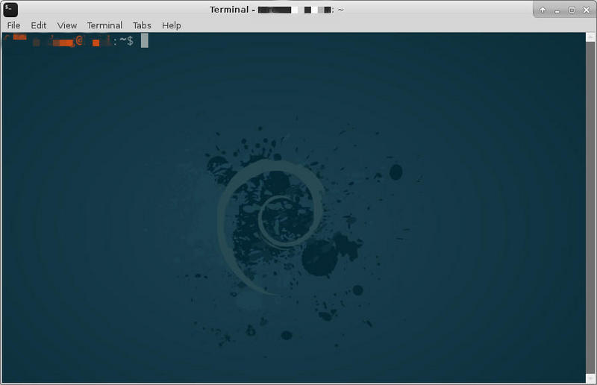Open the Edit menu
The image size is (597, 385).
coord(39,25)
